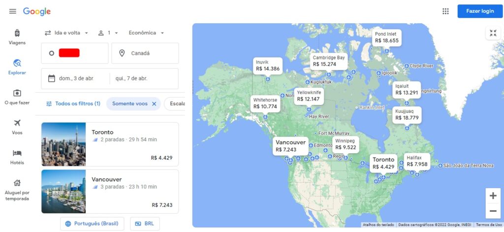Screen dimensions: 504x232
Task: Click swap arrows icon beside Ida e volta
Action: tap(48, 33)
